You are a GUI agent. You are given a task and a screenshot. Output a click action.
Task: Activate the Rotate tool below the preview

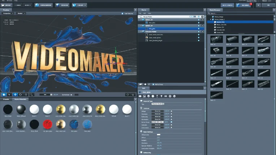point(21,94)
